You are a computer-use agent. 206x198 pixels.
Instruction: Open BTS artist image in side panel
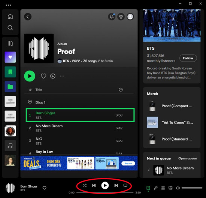(172, 25)
